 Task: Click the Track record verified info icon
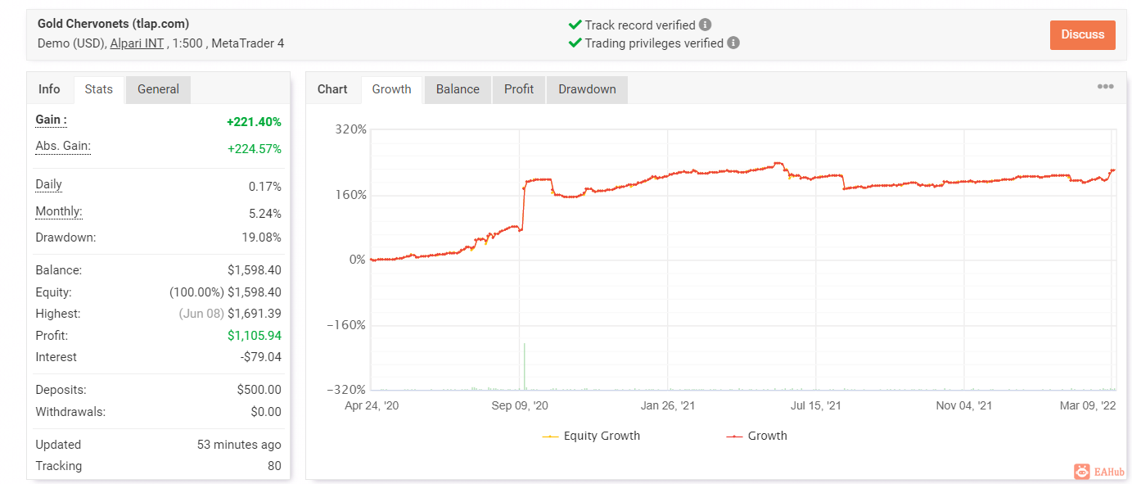(x=706, y=25)
